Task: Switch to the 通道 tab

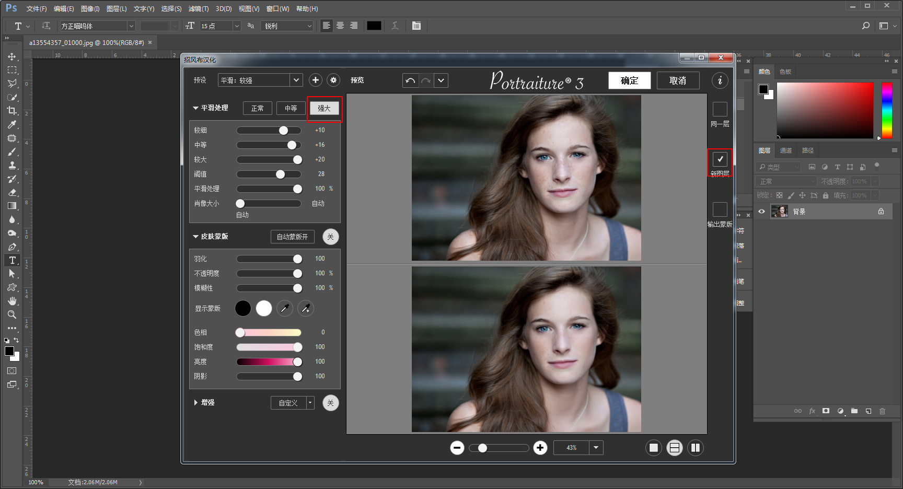Action: (786, 150)
